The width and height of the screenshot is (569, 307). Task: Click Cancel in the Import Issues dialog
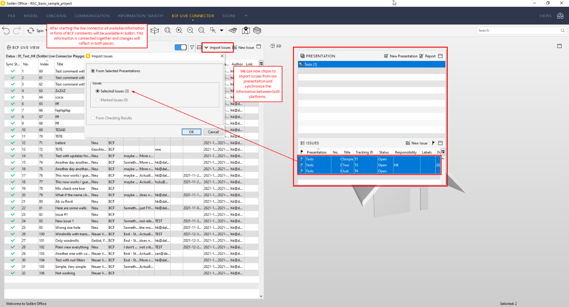(x=213, y=132)
